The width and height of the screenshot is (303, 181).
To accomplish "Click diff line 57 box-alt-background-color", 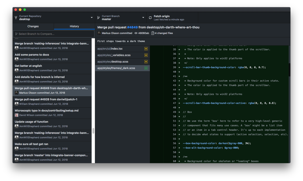I will click(211, 148).
